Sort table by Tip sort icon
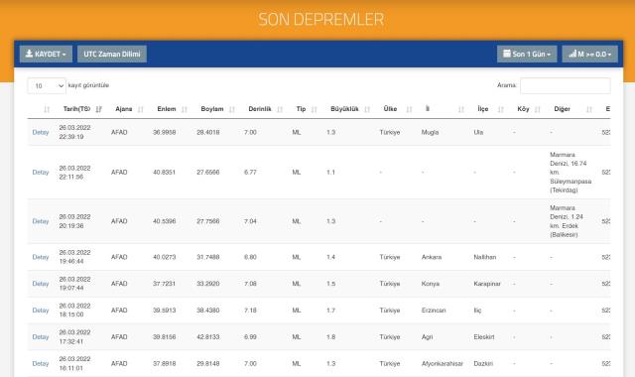The image size is (635, 377). tap(314, 109)
